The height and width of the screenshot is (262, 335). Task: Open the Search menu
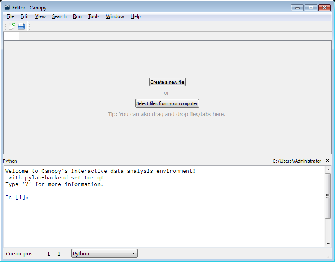59,16
